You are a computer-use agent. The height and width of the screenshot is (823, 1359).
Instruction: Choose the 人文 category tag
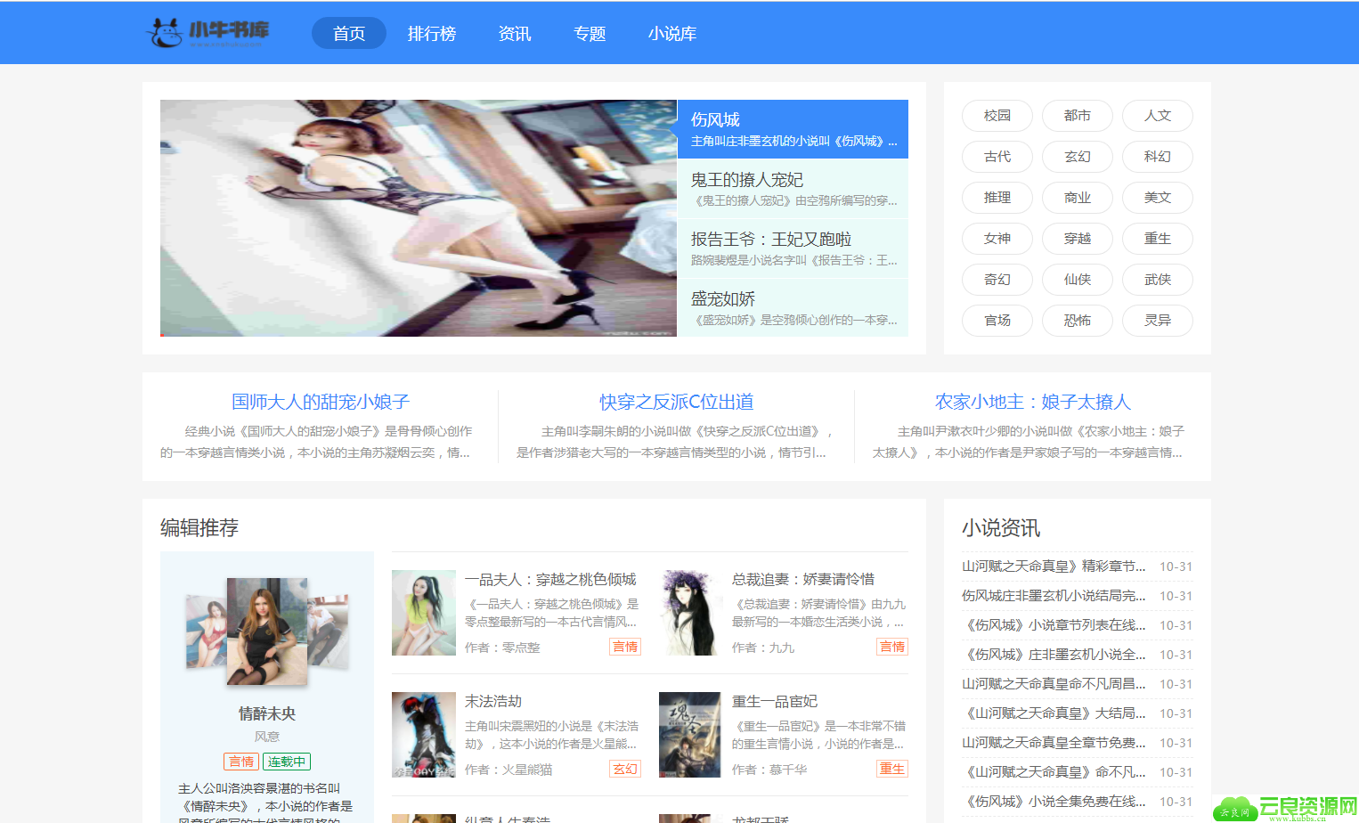click(x=1158, y=116)
